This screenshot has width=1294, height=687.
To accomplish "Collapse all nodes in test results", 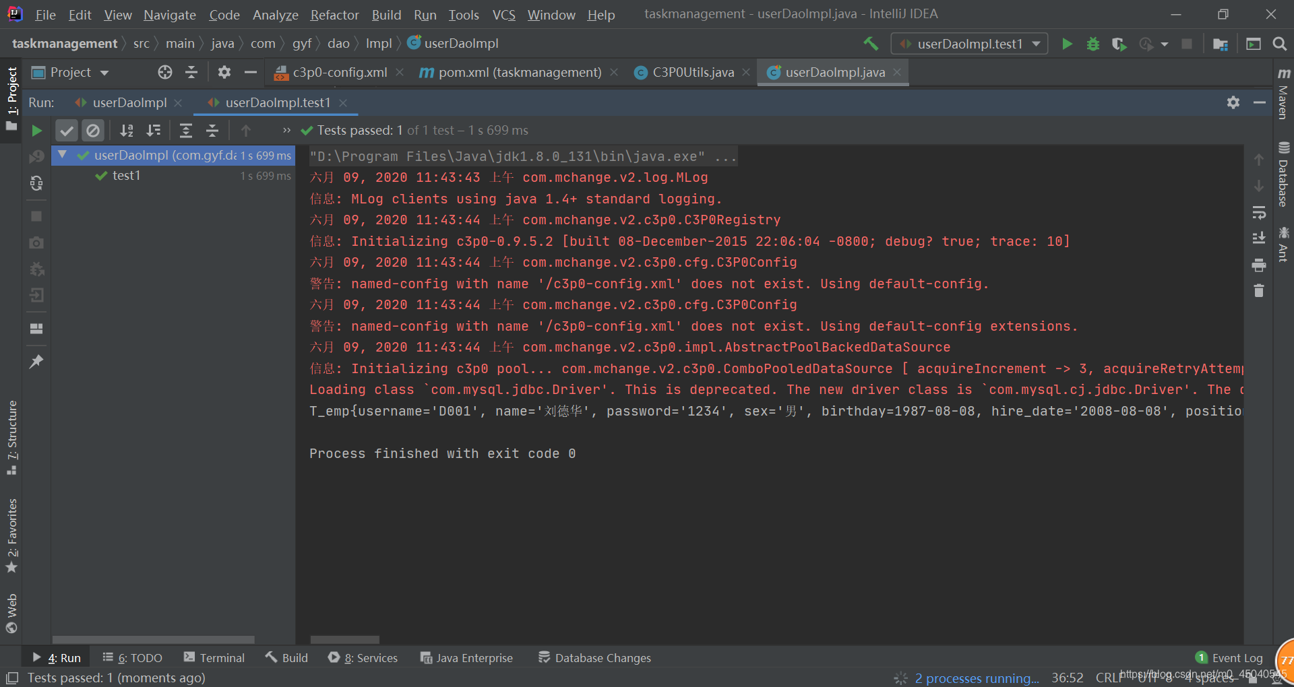I will [x=212, y=130].
